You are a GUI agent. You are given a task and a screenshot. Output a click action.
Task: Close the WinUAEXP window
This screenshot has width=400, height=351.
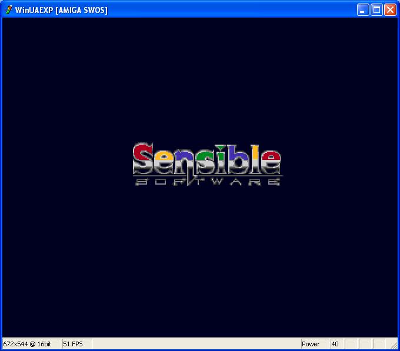click(390, 10)
